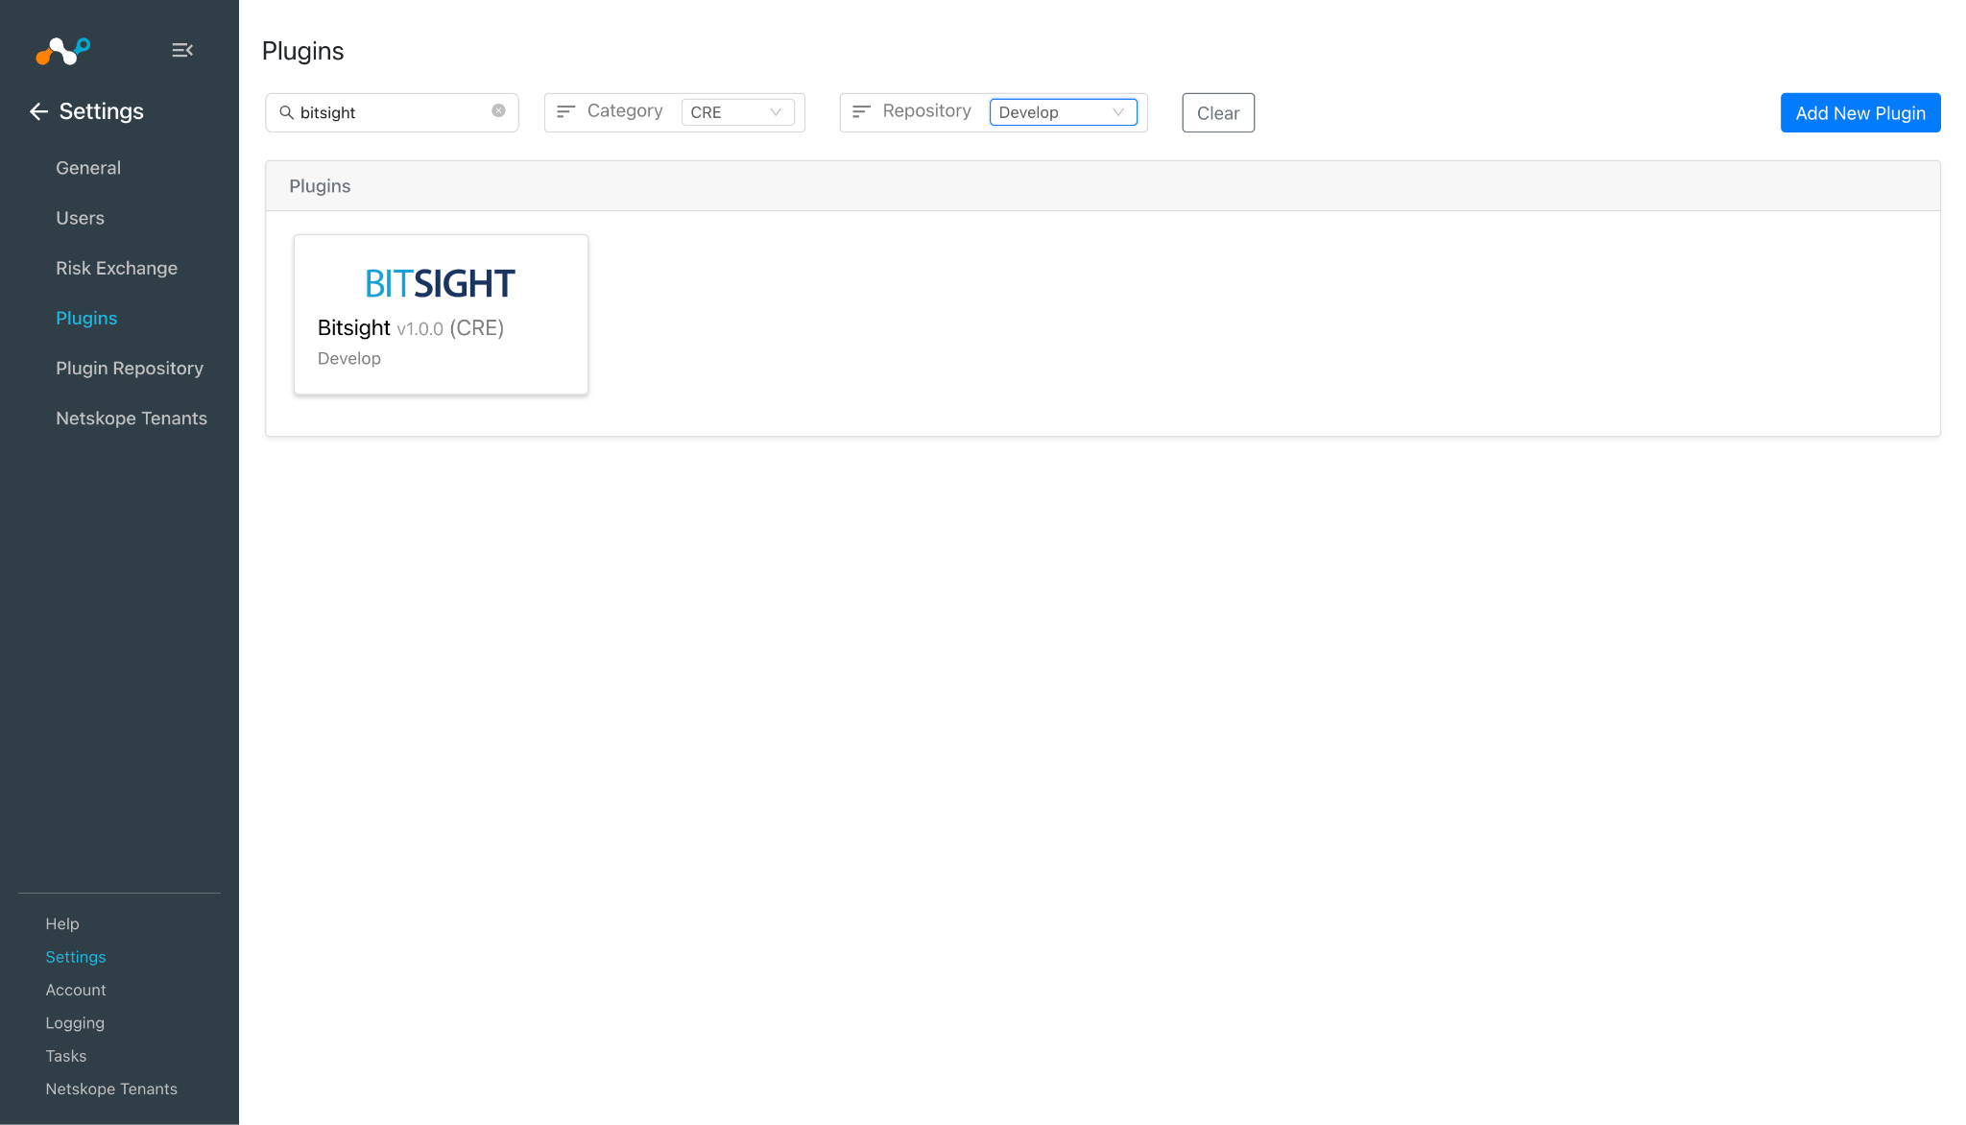Viewport: 1966px width, 1125px height.
Task: Open the Bitsight plugin card
Action: click(x=441, y=315)
